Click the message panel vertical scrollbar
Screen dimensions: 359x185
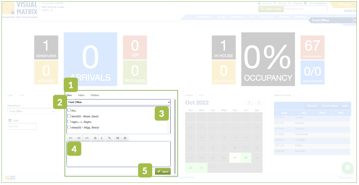tap(174, 135)
